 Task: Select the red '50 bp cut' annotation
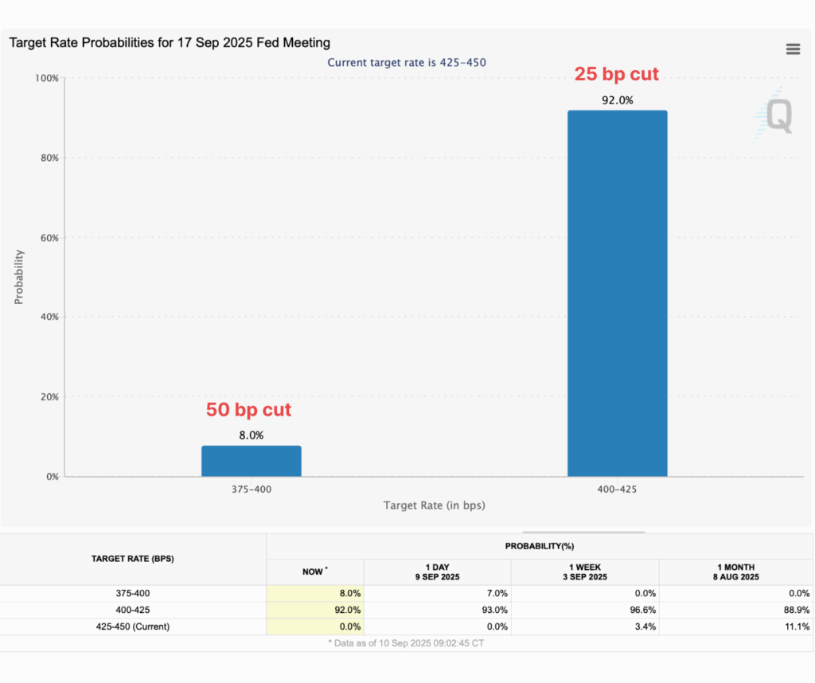coord(249,410)
